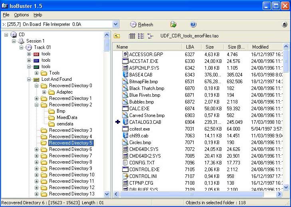Expand Recovered Directory 6 node

(x=37, y=149)
